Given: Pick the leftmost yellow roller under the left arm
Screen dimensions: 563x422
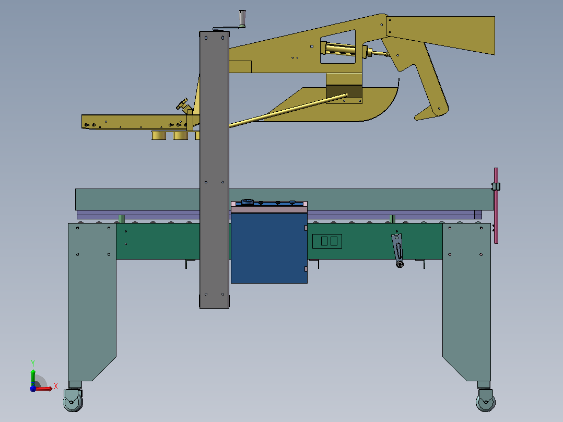Looking at the screenshot, I should pyautogui.click(x=159, y=135).
